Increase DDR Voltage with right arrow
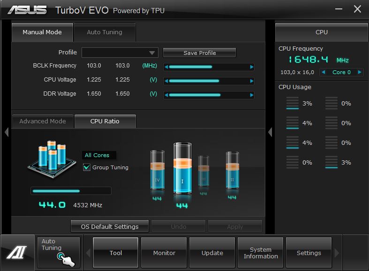Screen dimensions: 369x271 coord(252,95)
